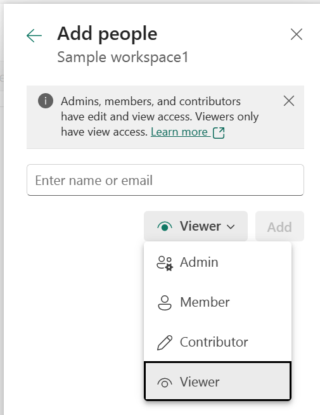Open the Viewer role dropdown button

click(196, 226)
